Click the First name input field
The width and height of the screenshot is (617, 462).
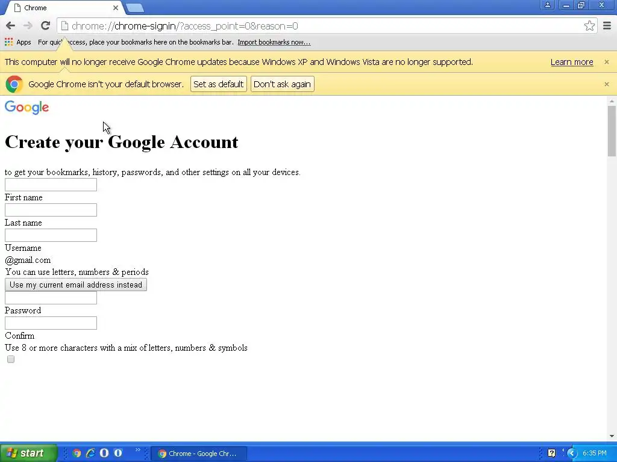[x=51, y=185]
